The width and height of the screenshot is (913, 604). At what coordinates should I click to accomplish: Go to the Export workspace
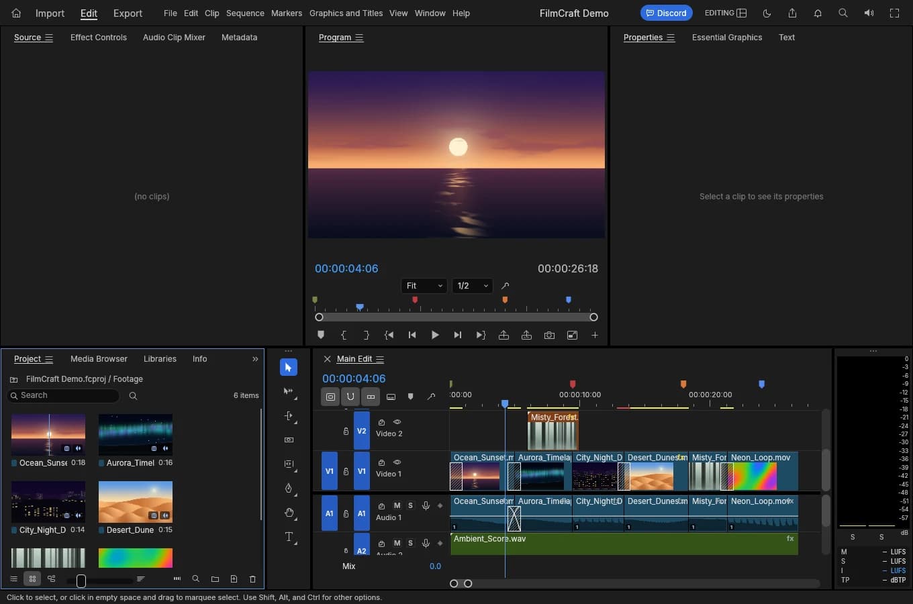(128, 13)
